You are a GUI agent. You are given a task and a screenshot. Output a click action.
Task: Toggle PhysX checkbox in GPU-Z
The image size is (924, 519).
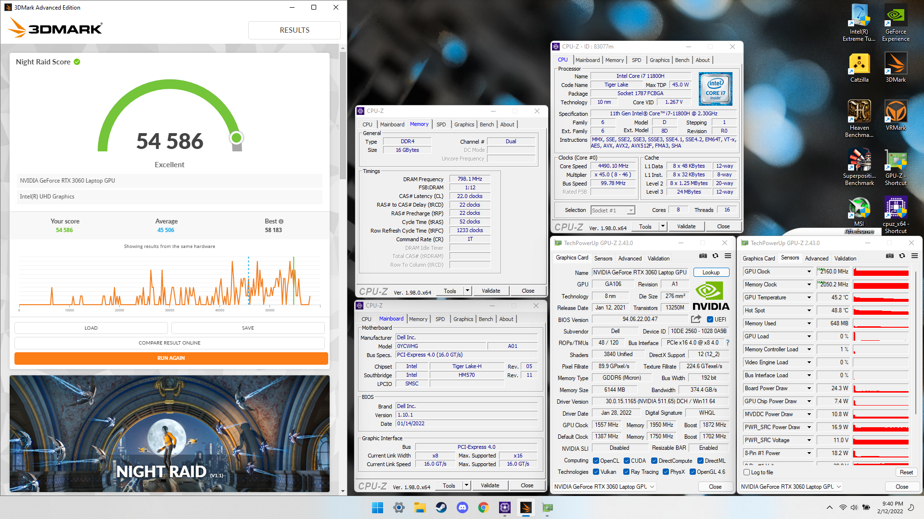point(666,472)
